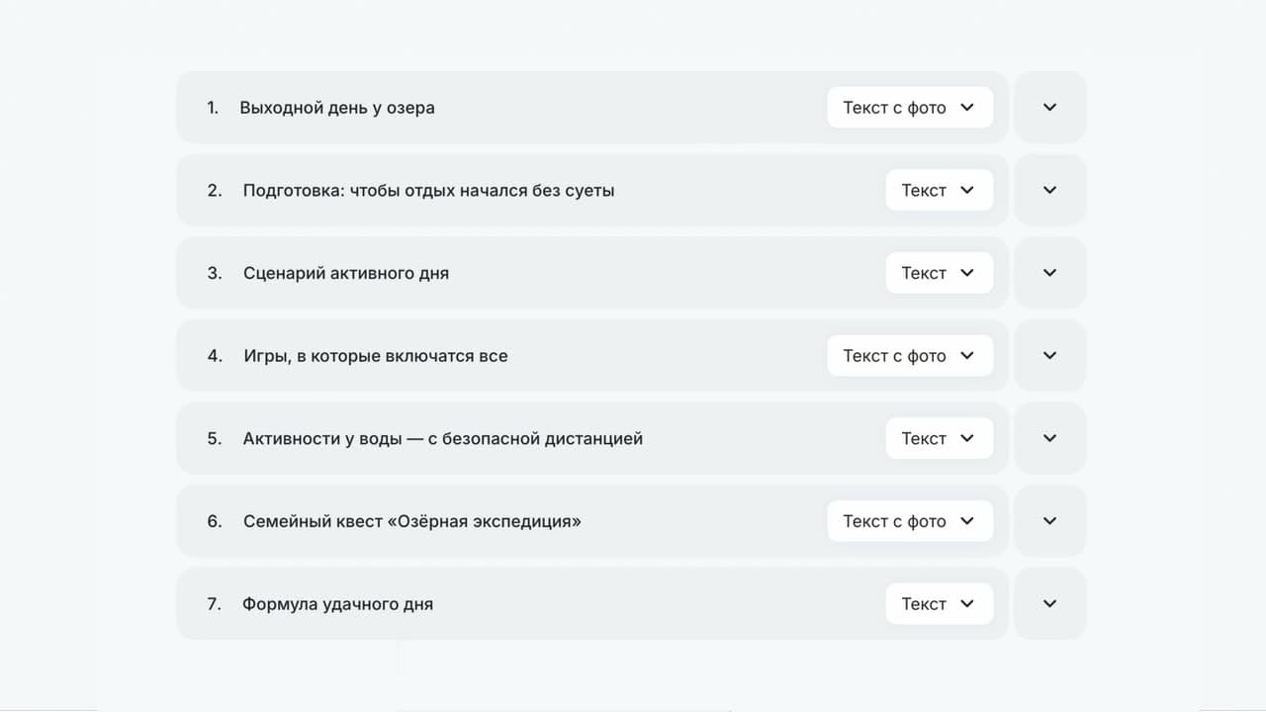1266x712 pixels.
Task: Select title 'Подготовка: чтобы отдых начался без суеты'
Action: click(x=429, y=190)
